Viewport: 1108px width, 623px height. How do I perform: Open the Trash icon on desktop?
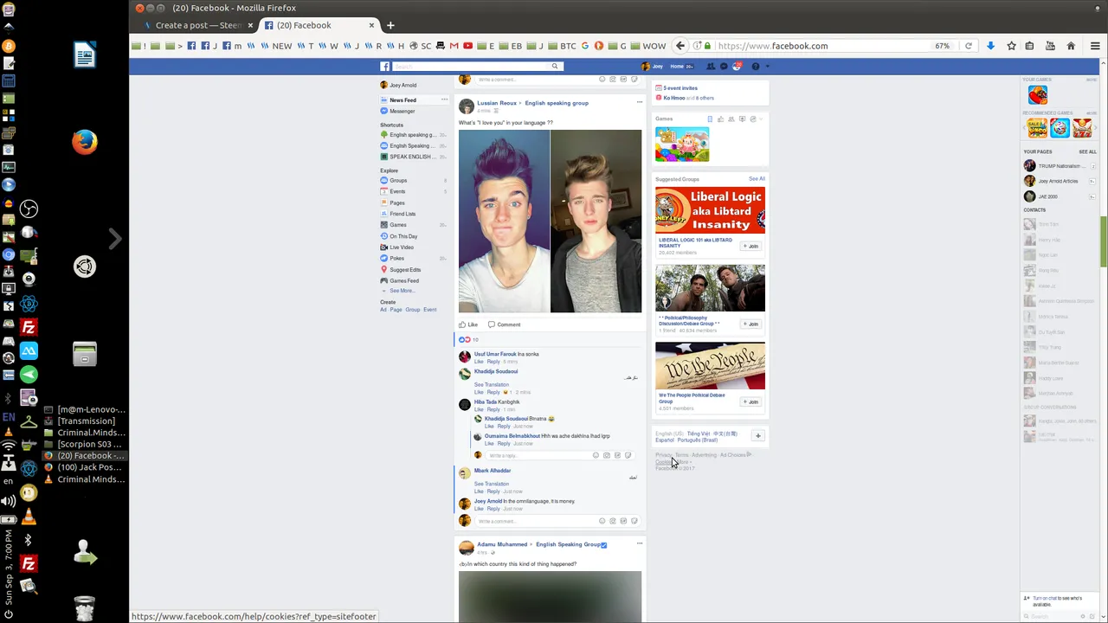point(85,608)
